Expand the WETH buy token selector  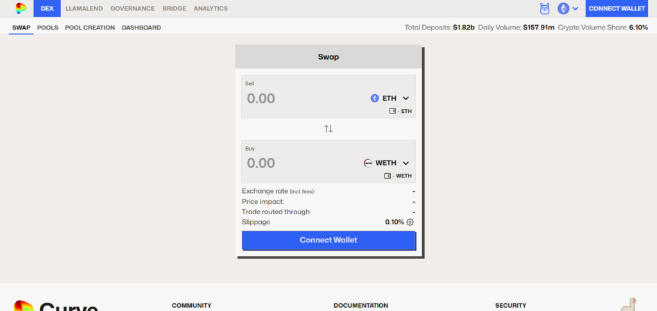[x=386, y=163]
